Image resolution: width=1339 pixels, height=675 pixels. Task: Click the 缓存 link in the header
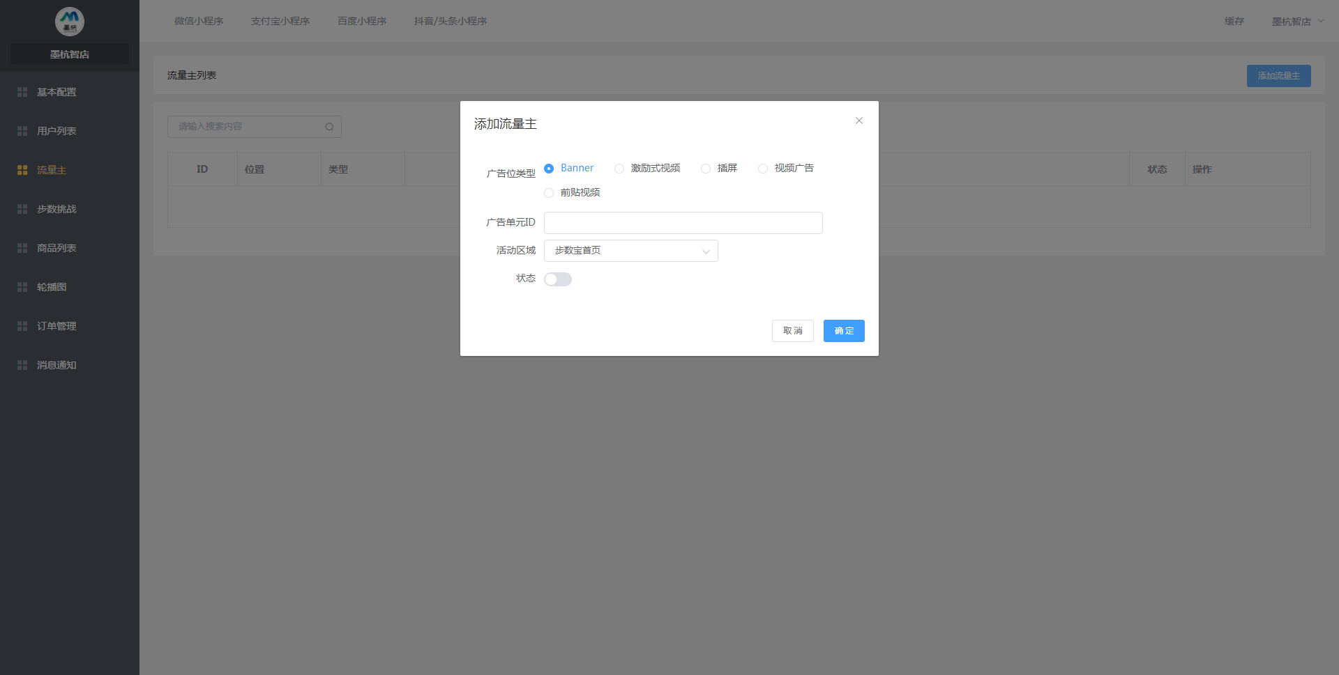pos(1234,21)
